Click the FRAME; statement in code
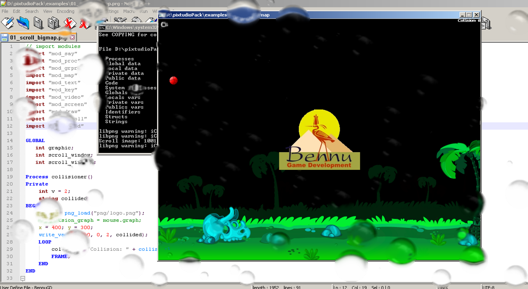Viewport: 528px width, 289px height. point(60,256)
